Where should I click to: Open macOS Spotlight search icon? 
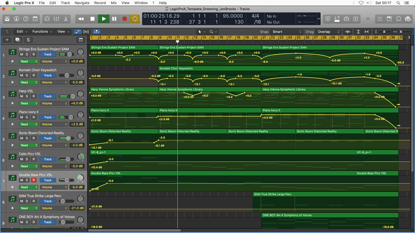(398, 3)
